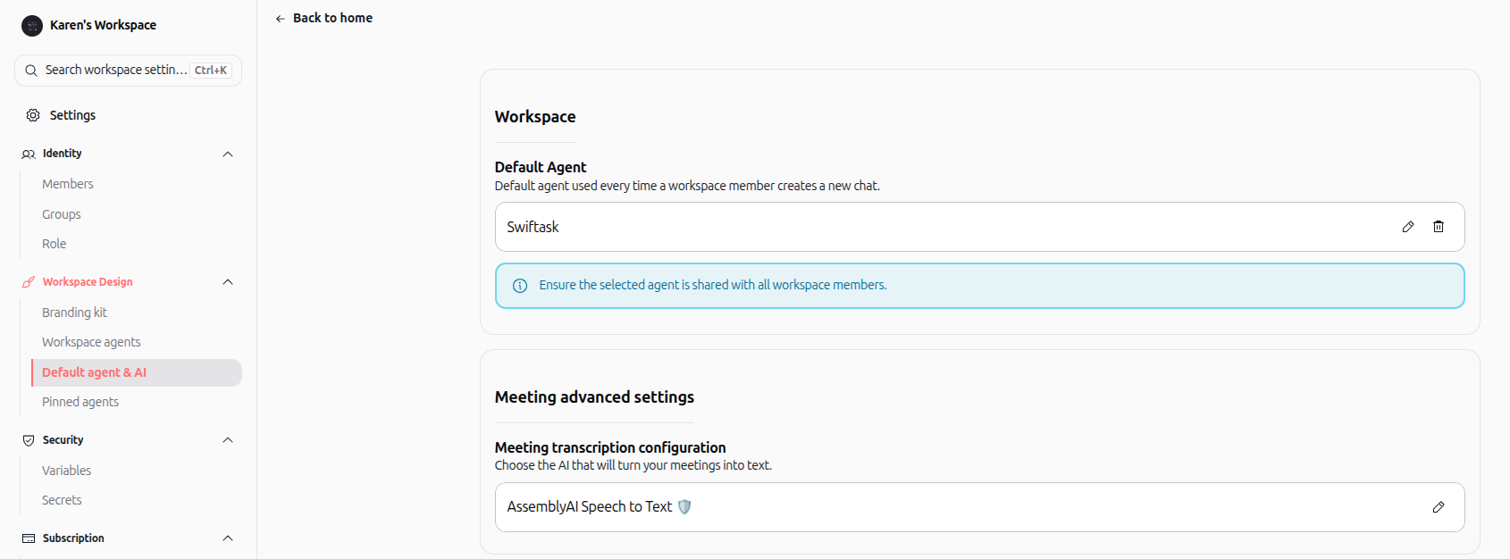1510x559 pixels.
Task: Click 'Meeting transcription configuration' heading
Action: coord(610,447)
